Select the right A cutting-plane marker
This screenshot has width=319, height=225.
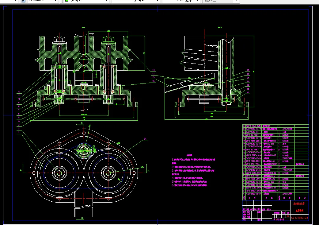[x=148, y=171]
